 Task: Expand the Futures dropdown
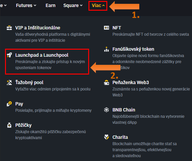click(26, 5)
